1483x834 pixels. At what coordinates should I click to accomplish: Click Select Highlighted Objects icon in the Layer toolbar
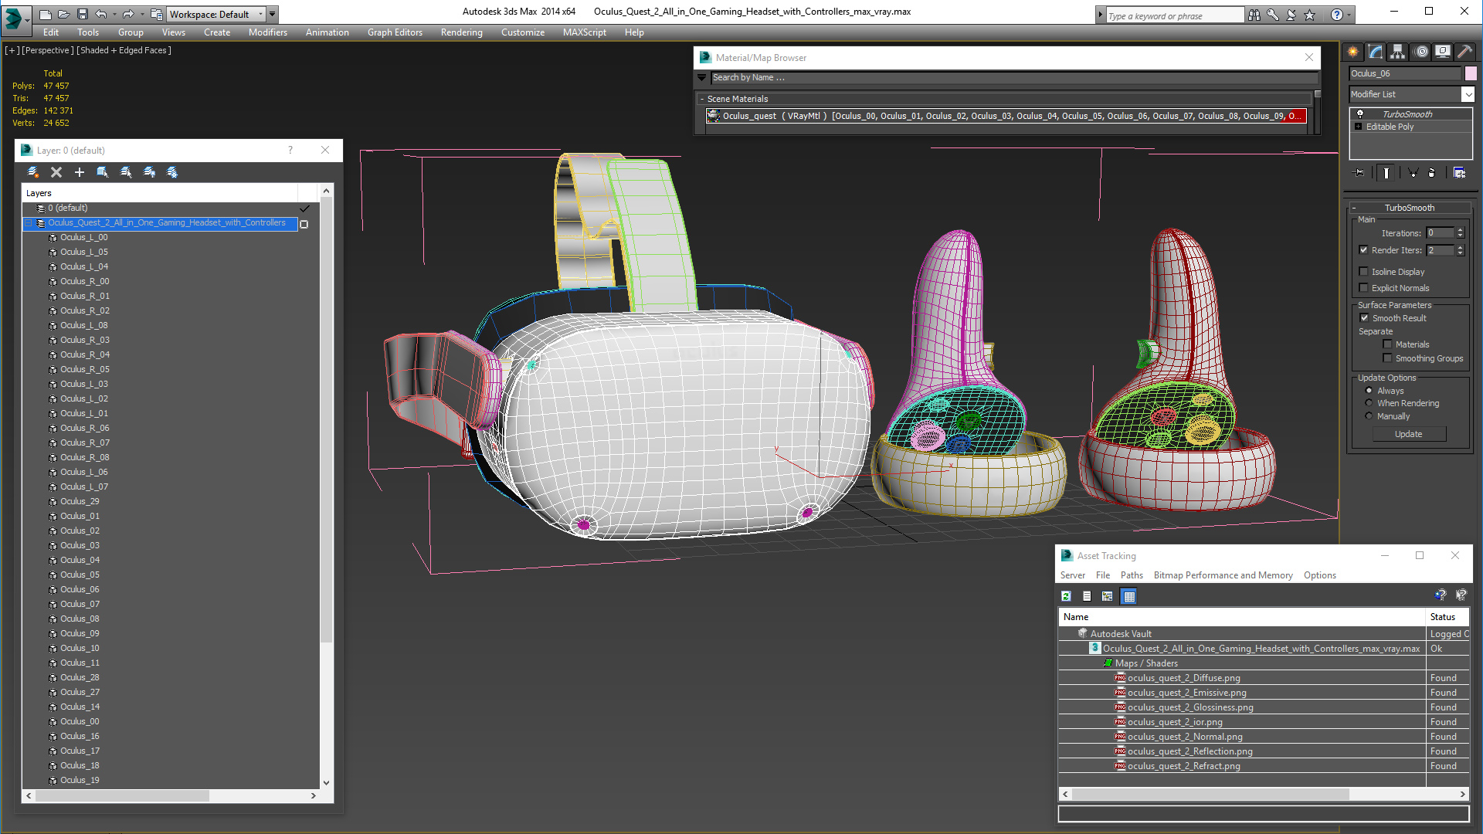(102, 172)
